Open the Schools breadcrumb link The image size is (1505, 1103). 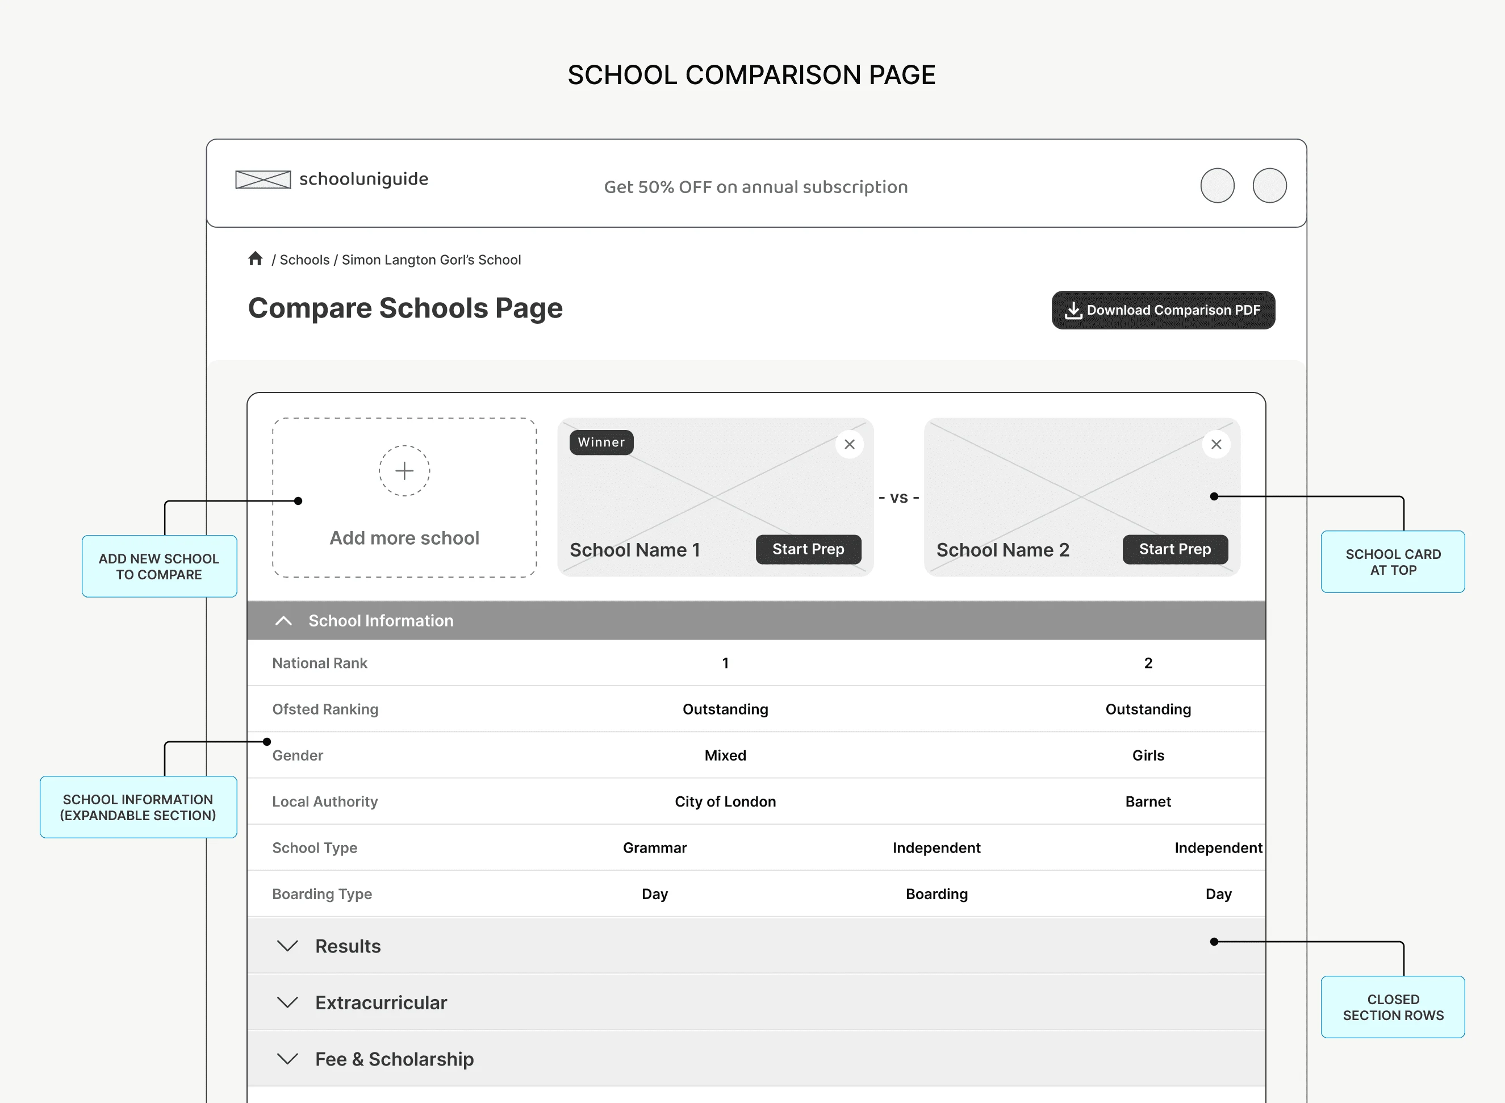pos(304,260)
